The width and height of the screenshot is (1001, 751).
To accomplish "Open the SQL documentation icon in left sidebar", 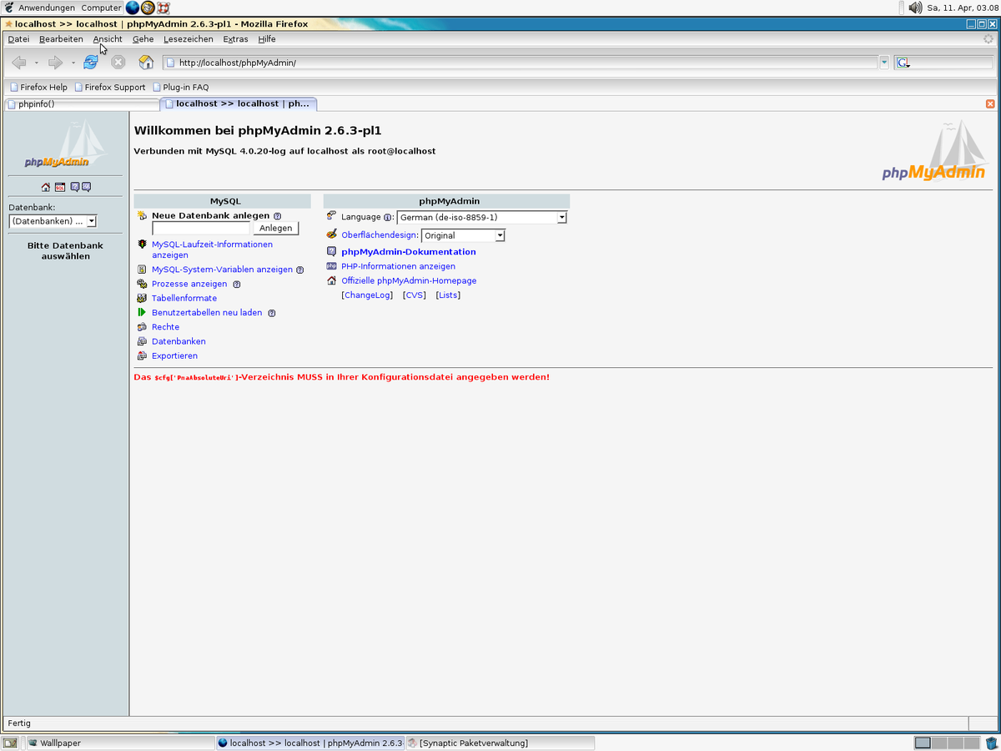I will pyautogui.click(x=86, y=187).
